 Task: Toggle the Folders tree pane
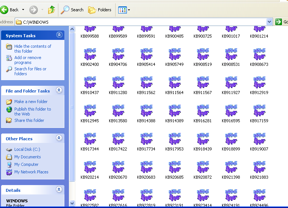coord(100,10)
